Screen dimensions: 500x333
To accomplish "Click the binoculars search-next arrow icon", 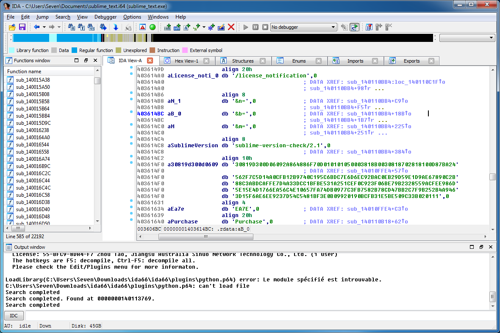I will [103, 27].
